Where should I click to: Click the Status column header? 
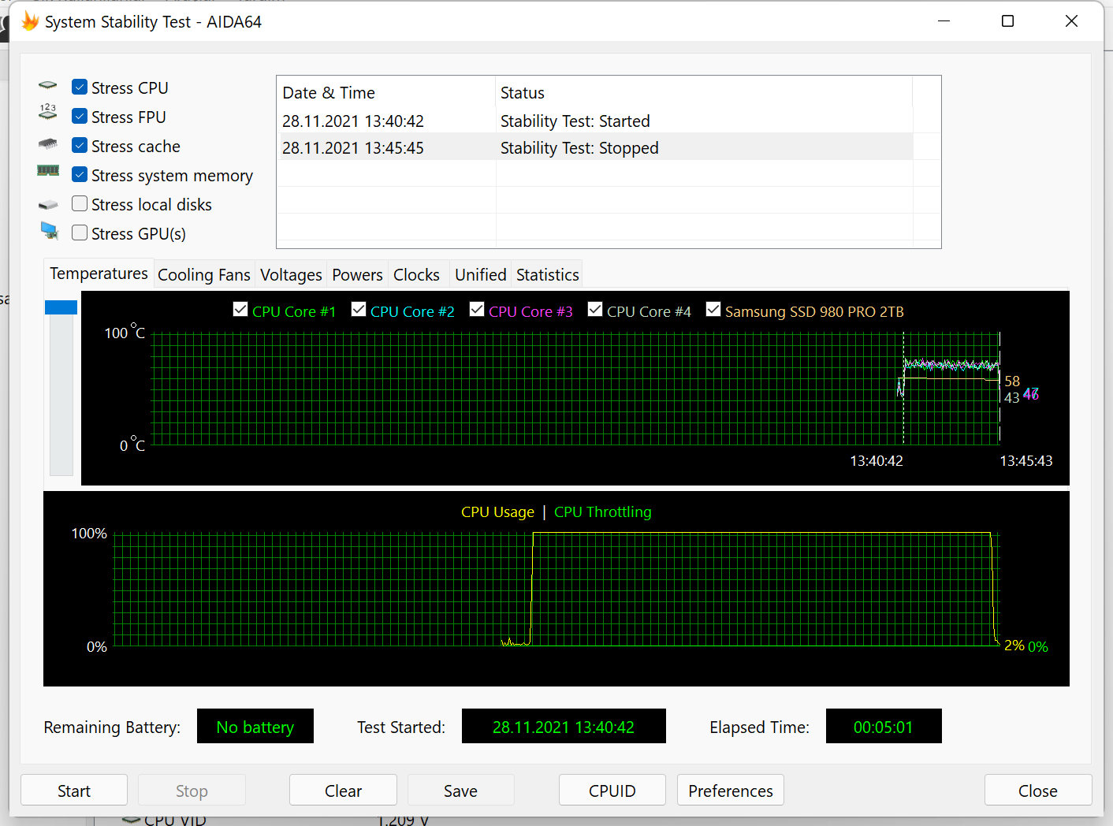coord(704,93)
